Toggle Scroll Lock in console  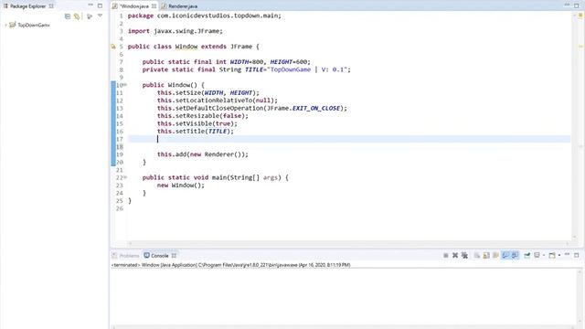coord(486,256)
